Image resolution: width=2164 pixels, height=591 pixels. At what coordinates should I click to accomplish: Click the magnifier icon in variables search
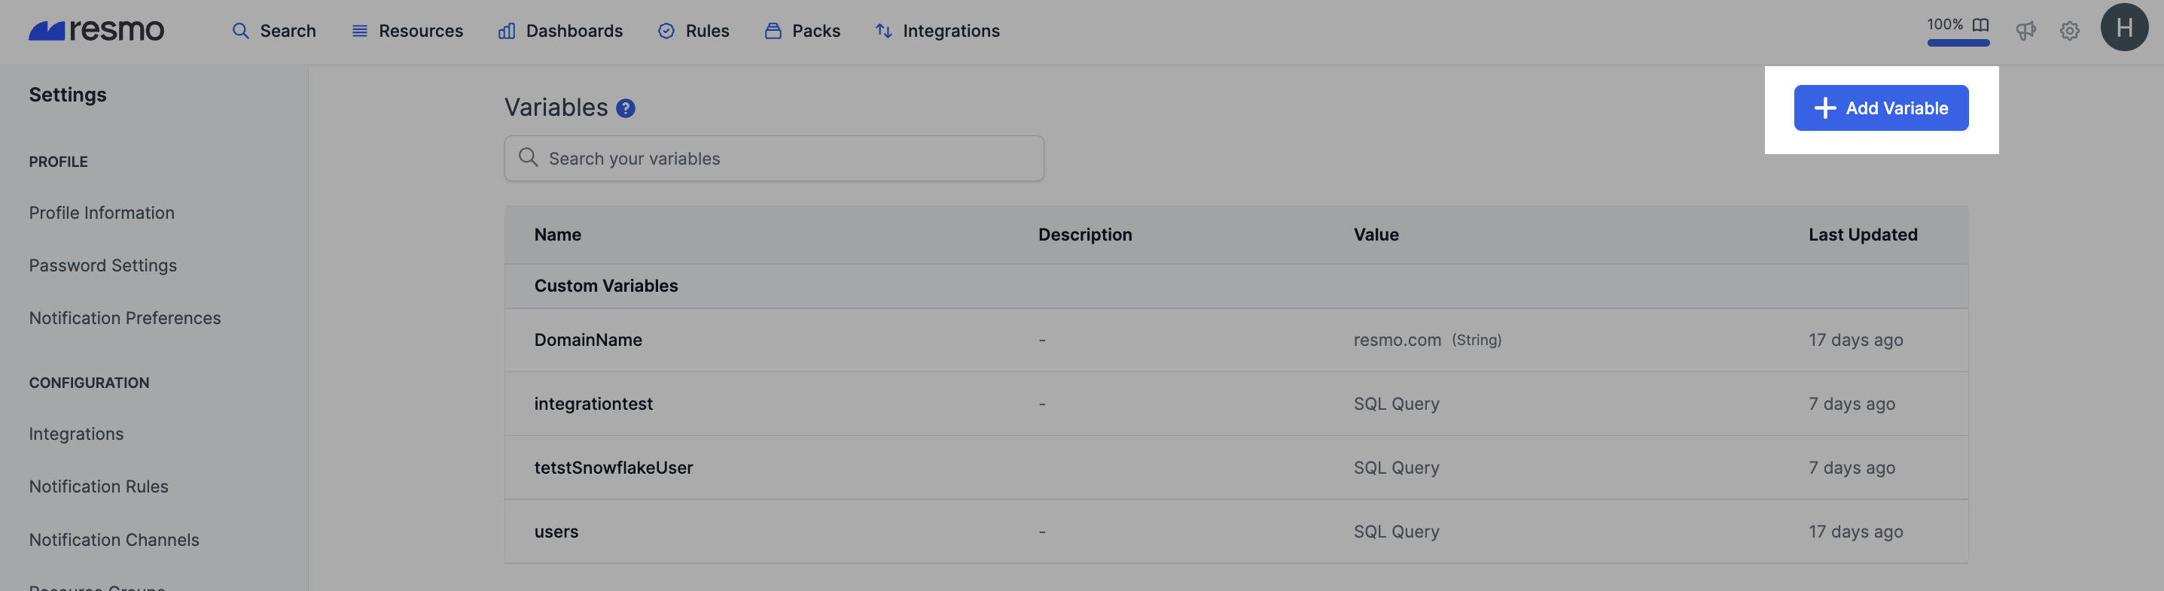point(528,158)
